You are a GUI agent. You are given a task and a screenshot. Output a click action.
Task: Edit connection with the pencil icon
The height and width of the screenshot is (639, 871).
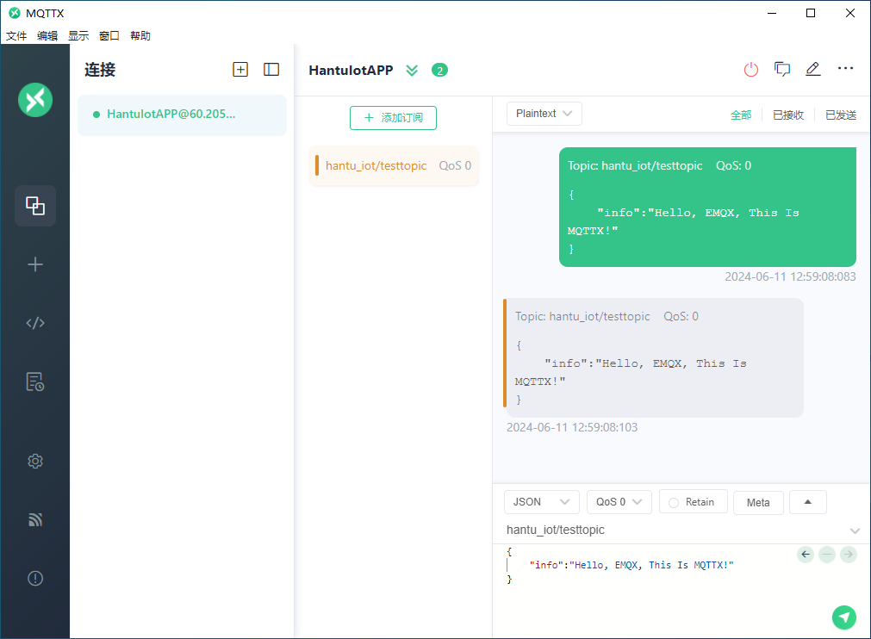click(813, 69)
